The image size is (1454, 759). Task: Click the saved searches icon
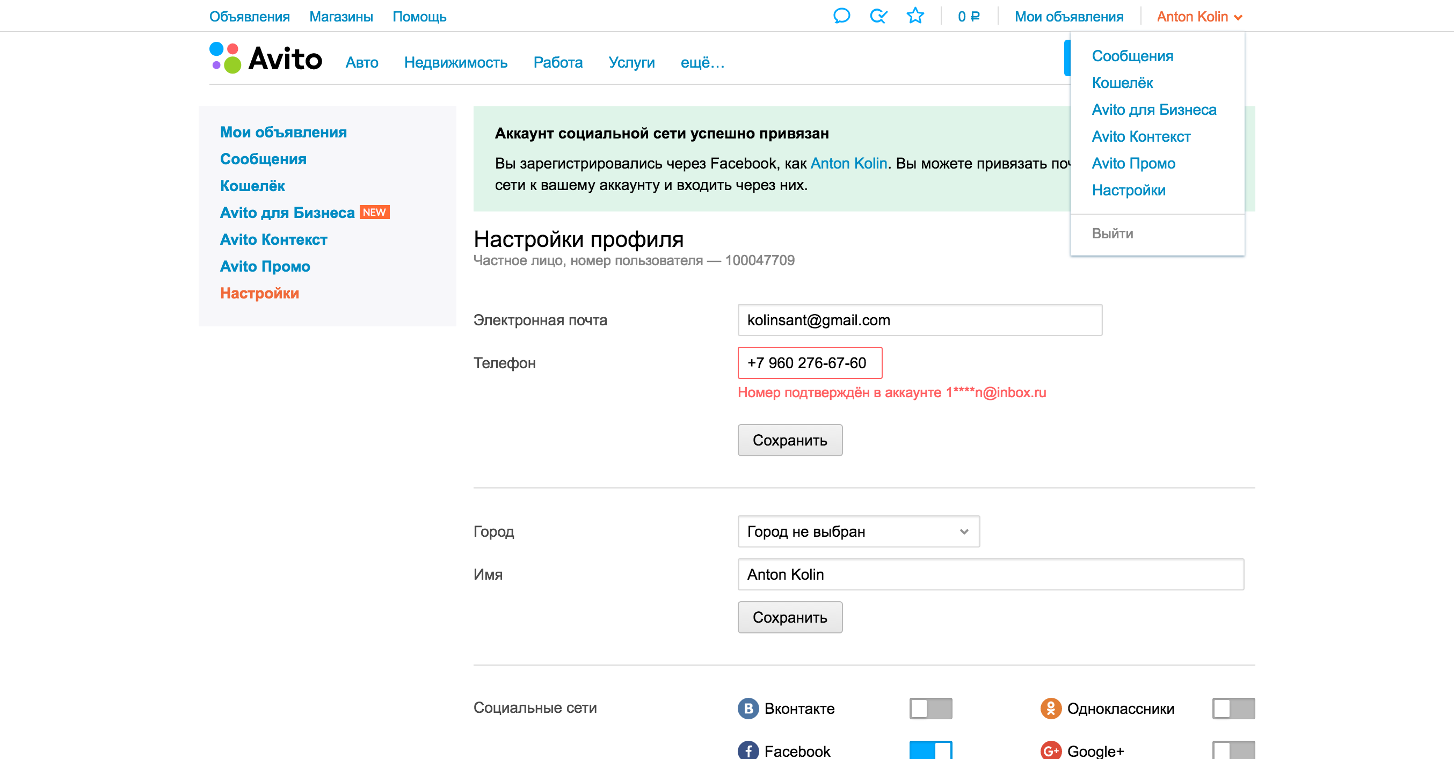(878, 16)
